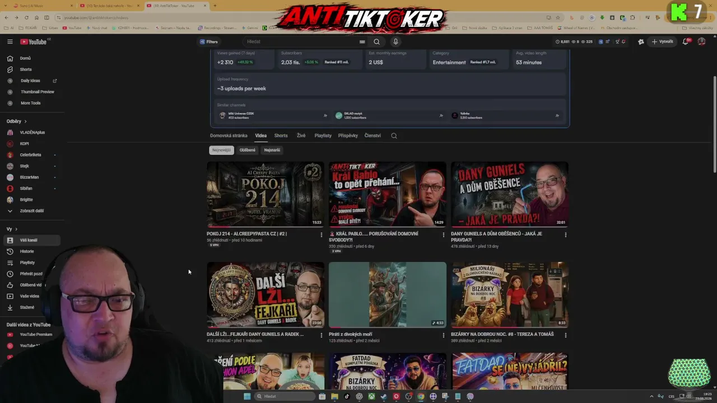Open Váš kanál in the sidebar
The width and height of the screenshot is (717, 403).
(x=31, y=240)
